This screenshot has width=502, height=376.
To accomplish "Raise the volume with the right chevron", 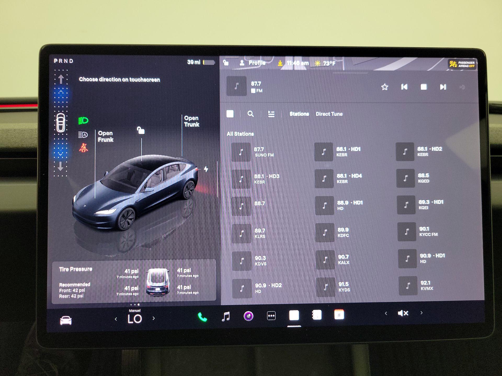I will tap(421, 313).
